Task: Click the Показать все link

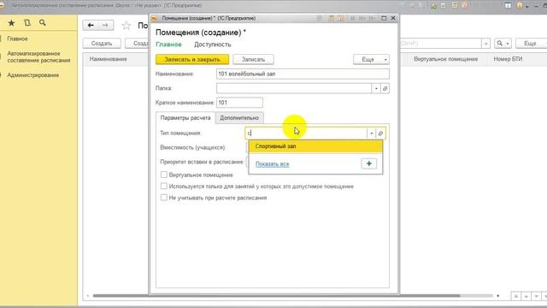Action: coord(272,164)
